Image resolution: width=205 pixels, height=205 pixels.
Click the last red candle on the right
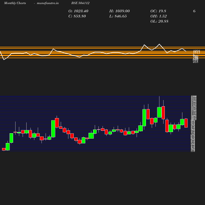pos(186,123)
